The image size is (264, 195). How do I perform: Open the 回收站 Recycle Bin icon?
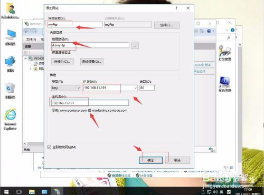coord(10,90)
